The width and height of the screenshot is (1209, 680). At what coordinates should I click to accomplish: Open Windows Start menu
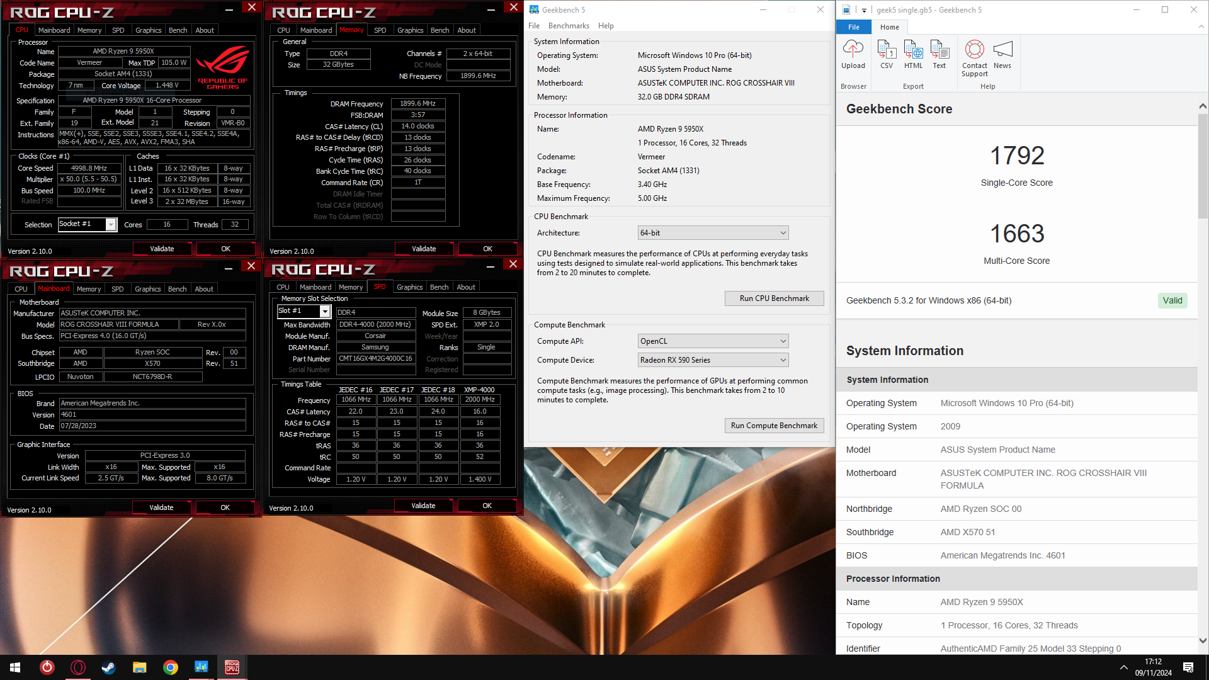click(15, 667)
